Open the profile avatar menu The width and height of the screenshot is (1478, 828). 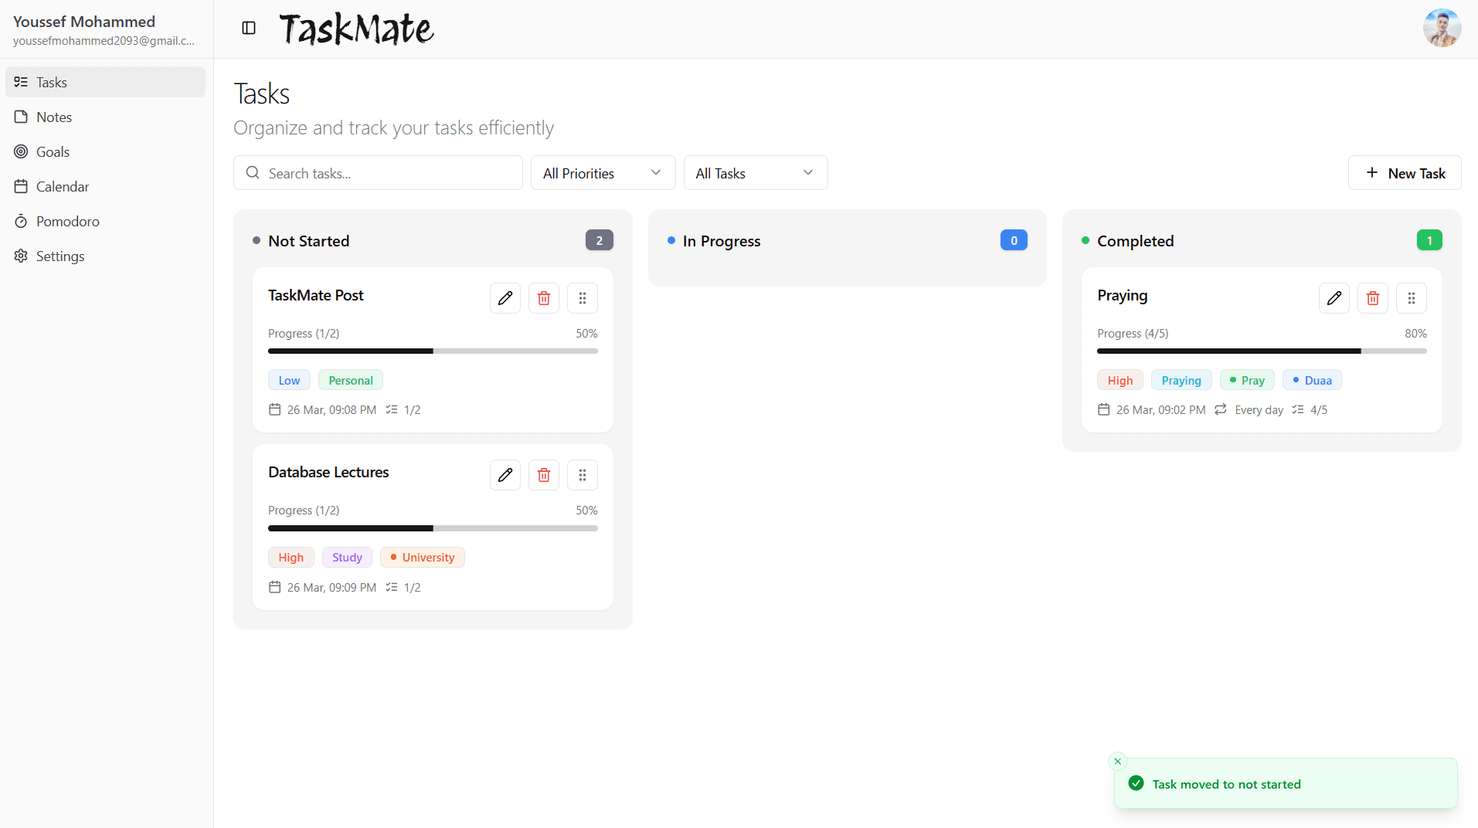pyautogui.click(x=1442, y=28)
